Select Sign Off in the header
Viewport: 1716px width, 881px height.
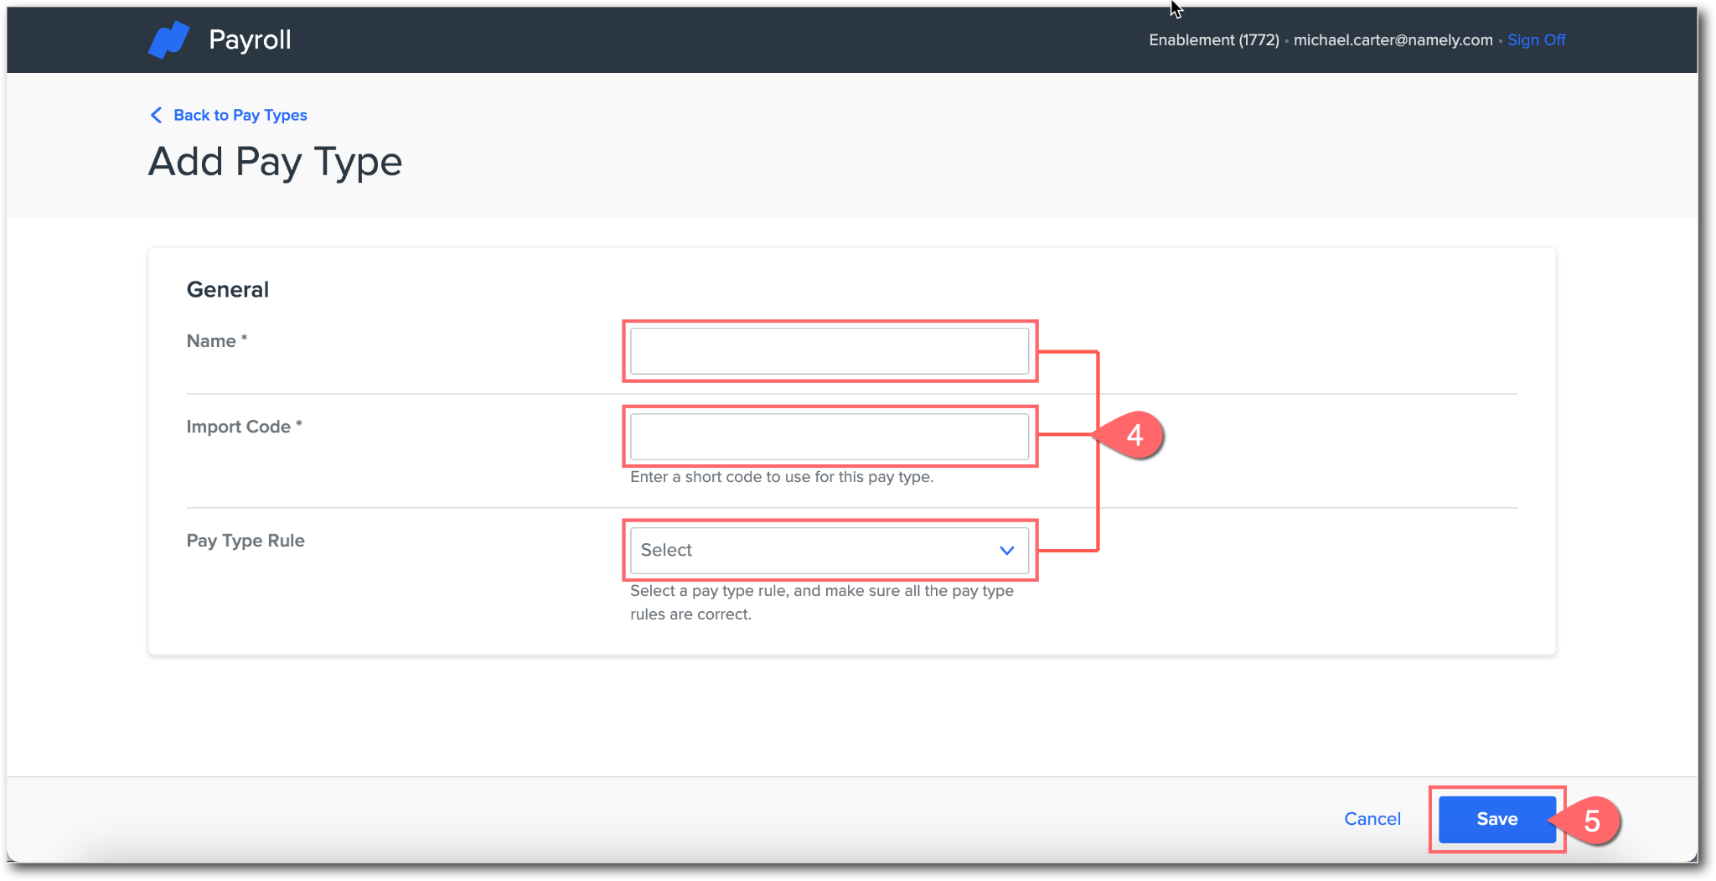[1537, 39]
